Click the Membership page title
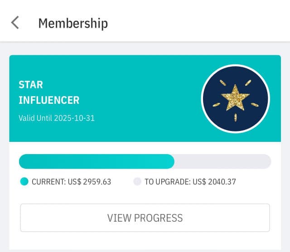The width and height of the screenshot is (290, 252). 73,23
